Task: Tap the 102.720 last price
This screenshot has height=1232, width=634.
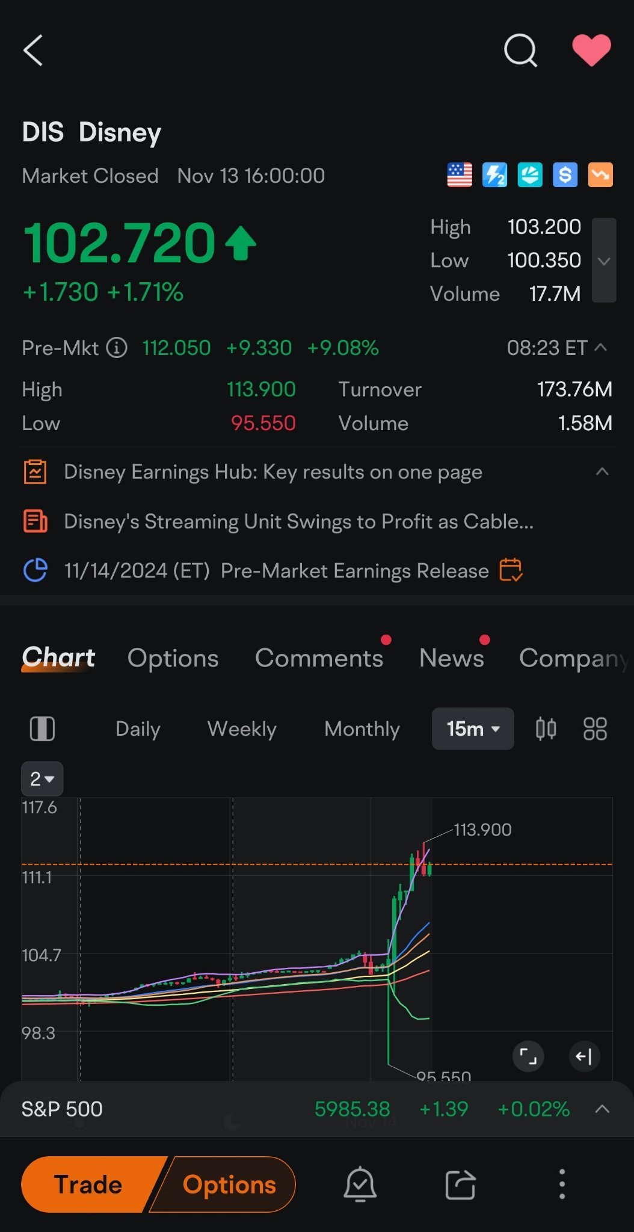Action: [119, 243]
